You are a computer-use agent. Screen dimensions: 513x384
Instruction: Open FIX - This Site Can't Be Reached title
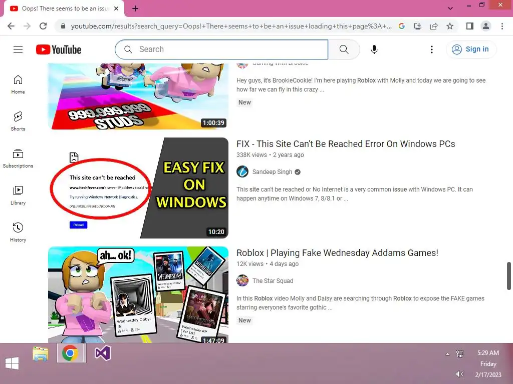point(346,144)
